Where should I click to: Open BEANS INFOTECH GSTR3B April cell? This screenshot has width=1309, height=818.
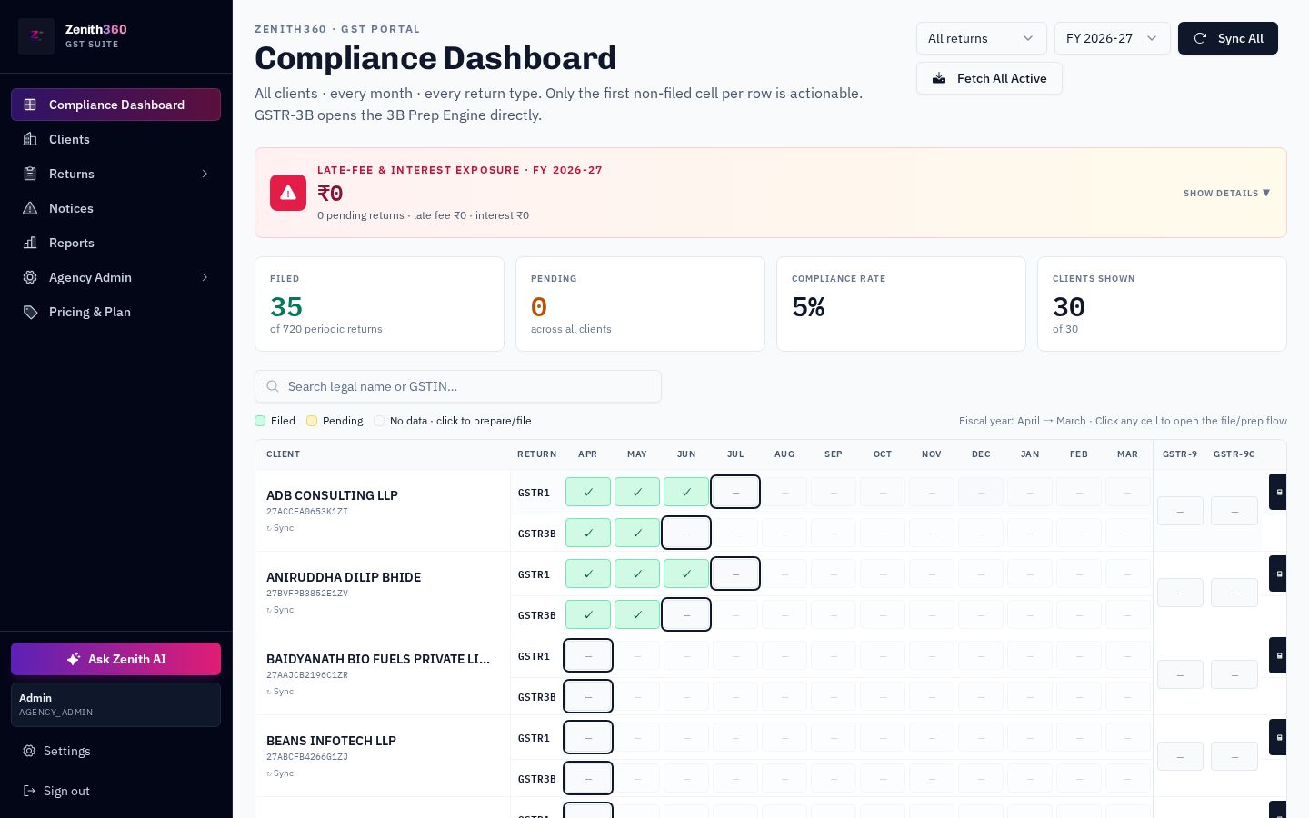pyautogui.click(x=588, y=778)
